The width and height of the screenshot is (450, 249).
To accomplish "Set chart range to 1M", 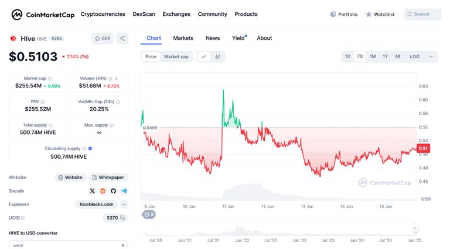I will (x=373, y=56).
